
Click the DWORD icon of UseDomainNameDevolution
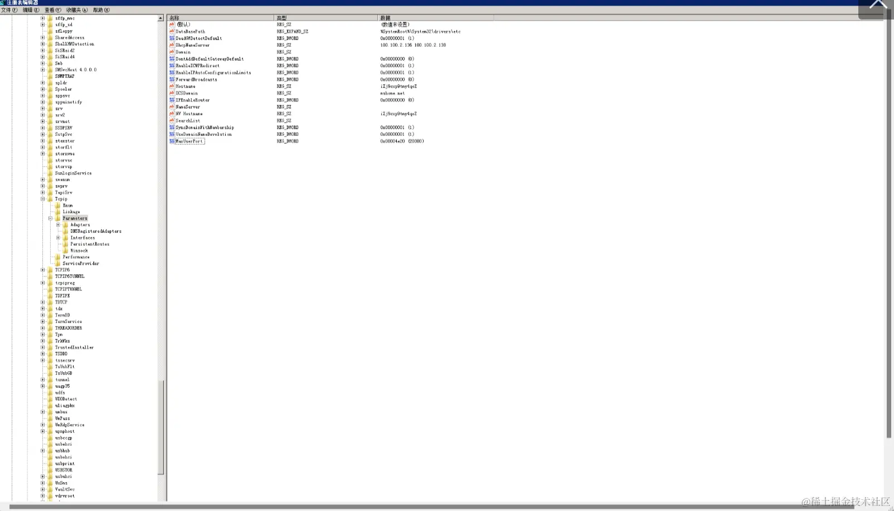(x=172, y=134)
